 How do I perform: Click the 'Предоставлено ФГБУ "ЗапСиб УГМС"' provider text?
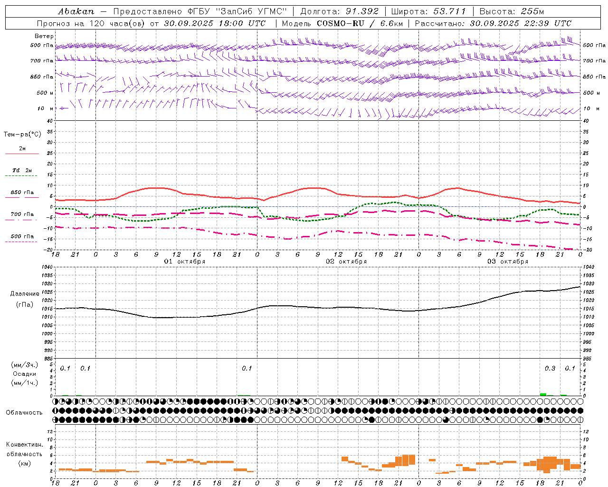coord(200,11)
